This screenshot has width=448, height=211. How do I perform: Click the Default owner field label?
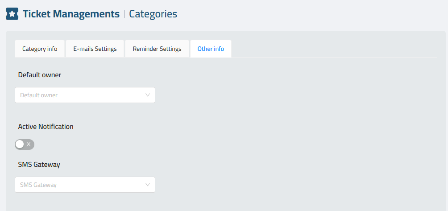40,75
